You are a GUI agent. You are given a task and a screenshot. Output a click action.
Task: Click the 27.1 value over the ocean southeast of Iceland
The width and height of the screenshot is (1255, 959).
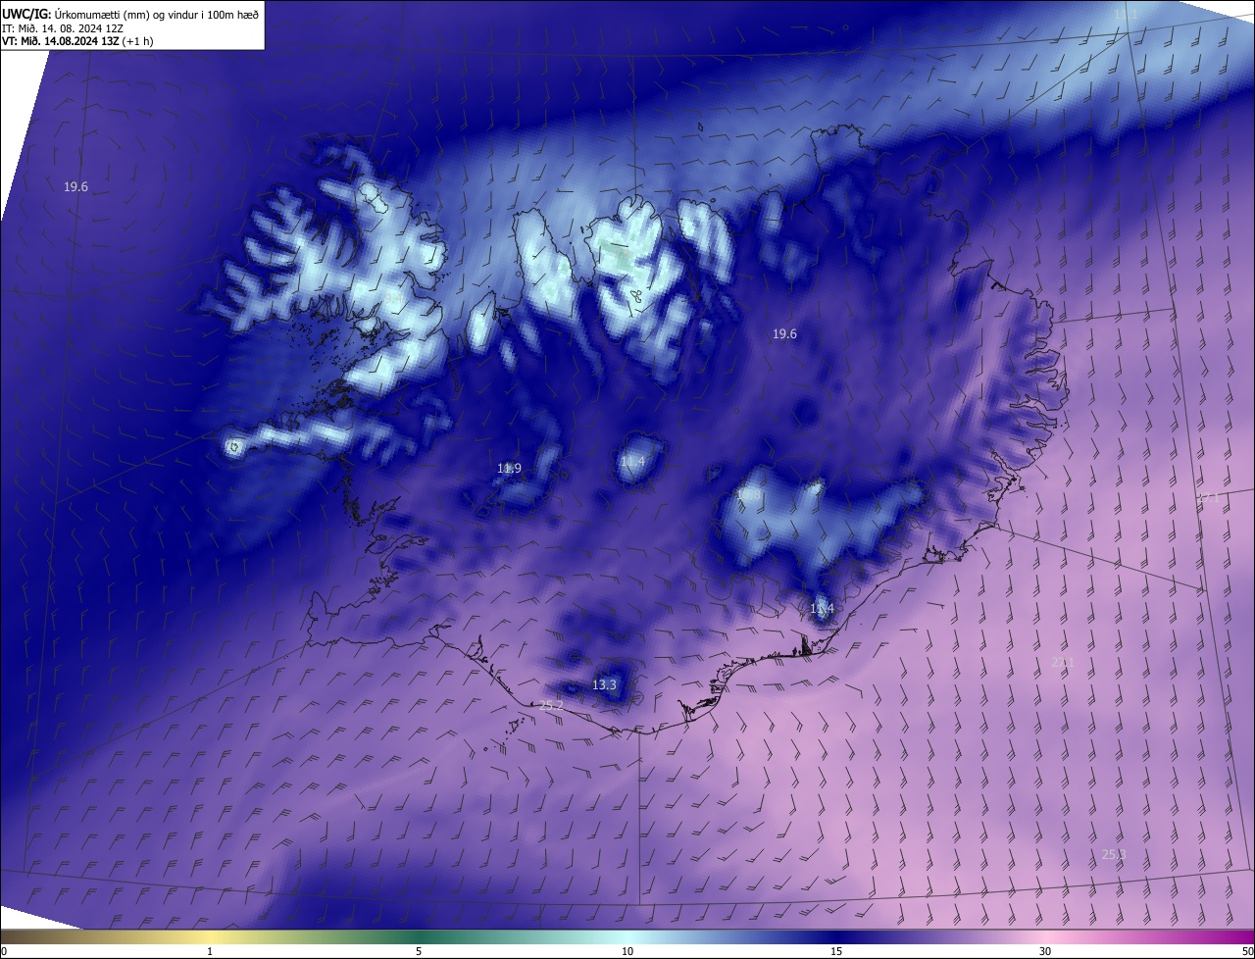[1063, 663]
